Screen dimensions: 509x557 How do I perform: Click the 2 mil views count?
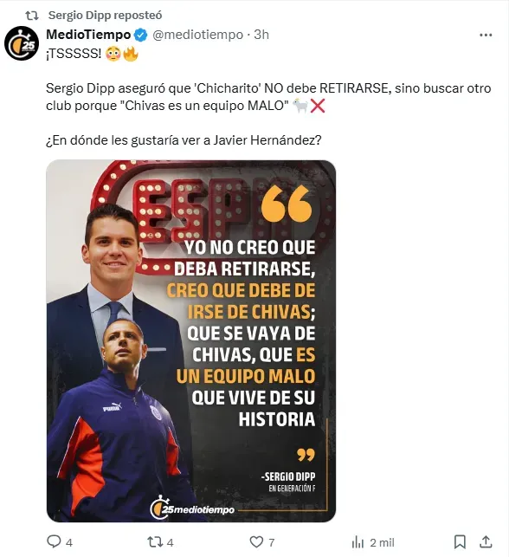pyautogui.click(x=382, y=542)
